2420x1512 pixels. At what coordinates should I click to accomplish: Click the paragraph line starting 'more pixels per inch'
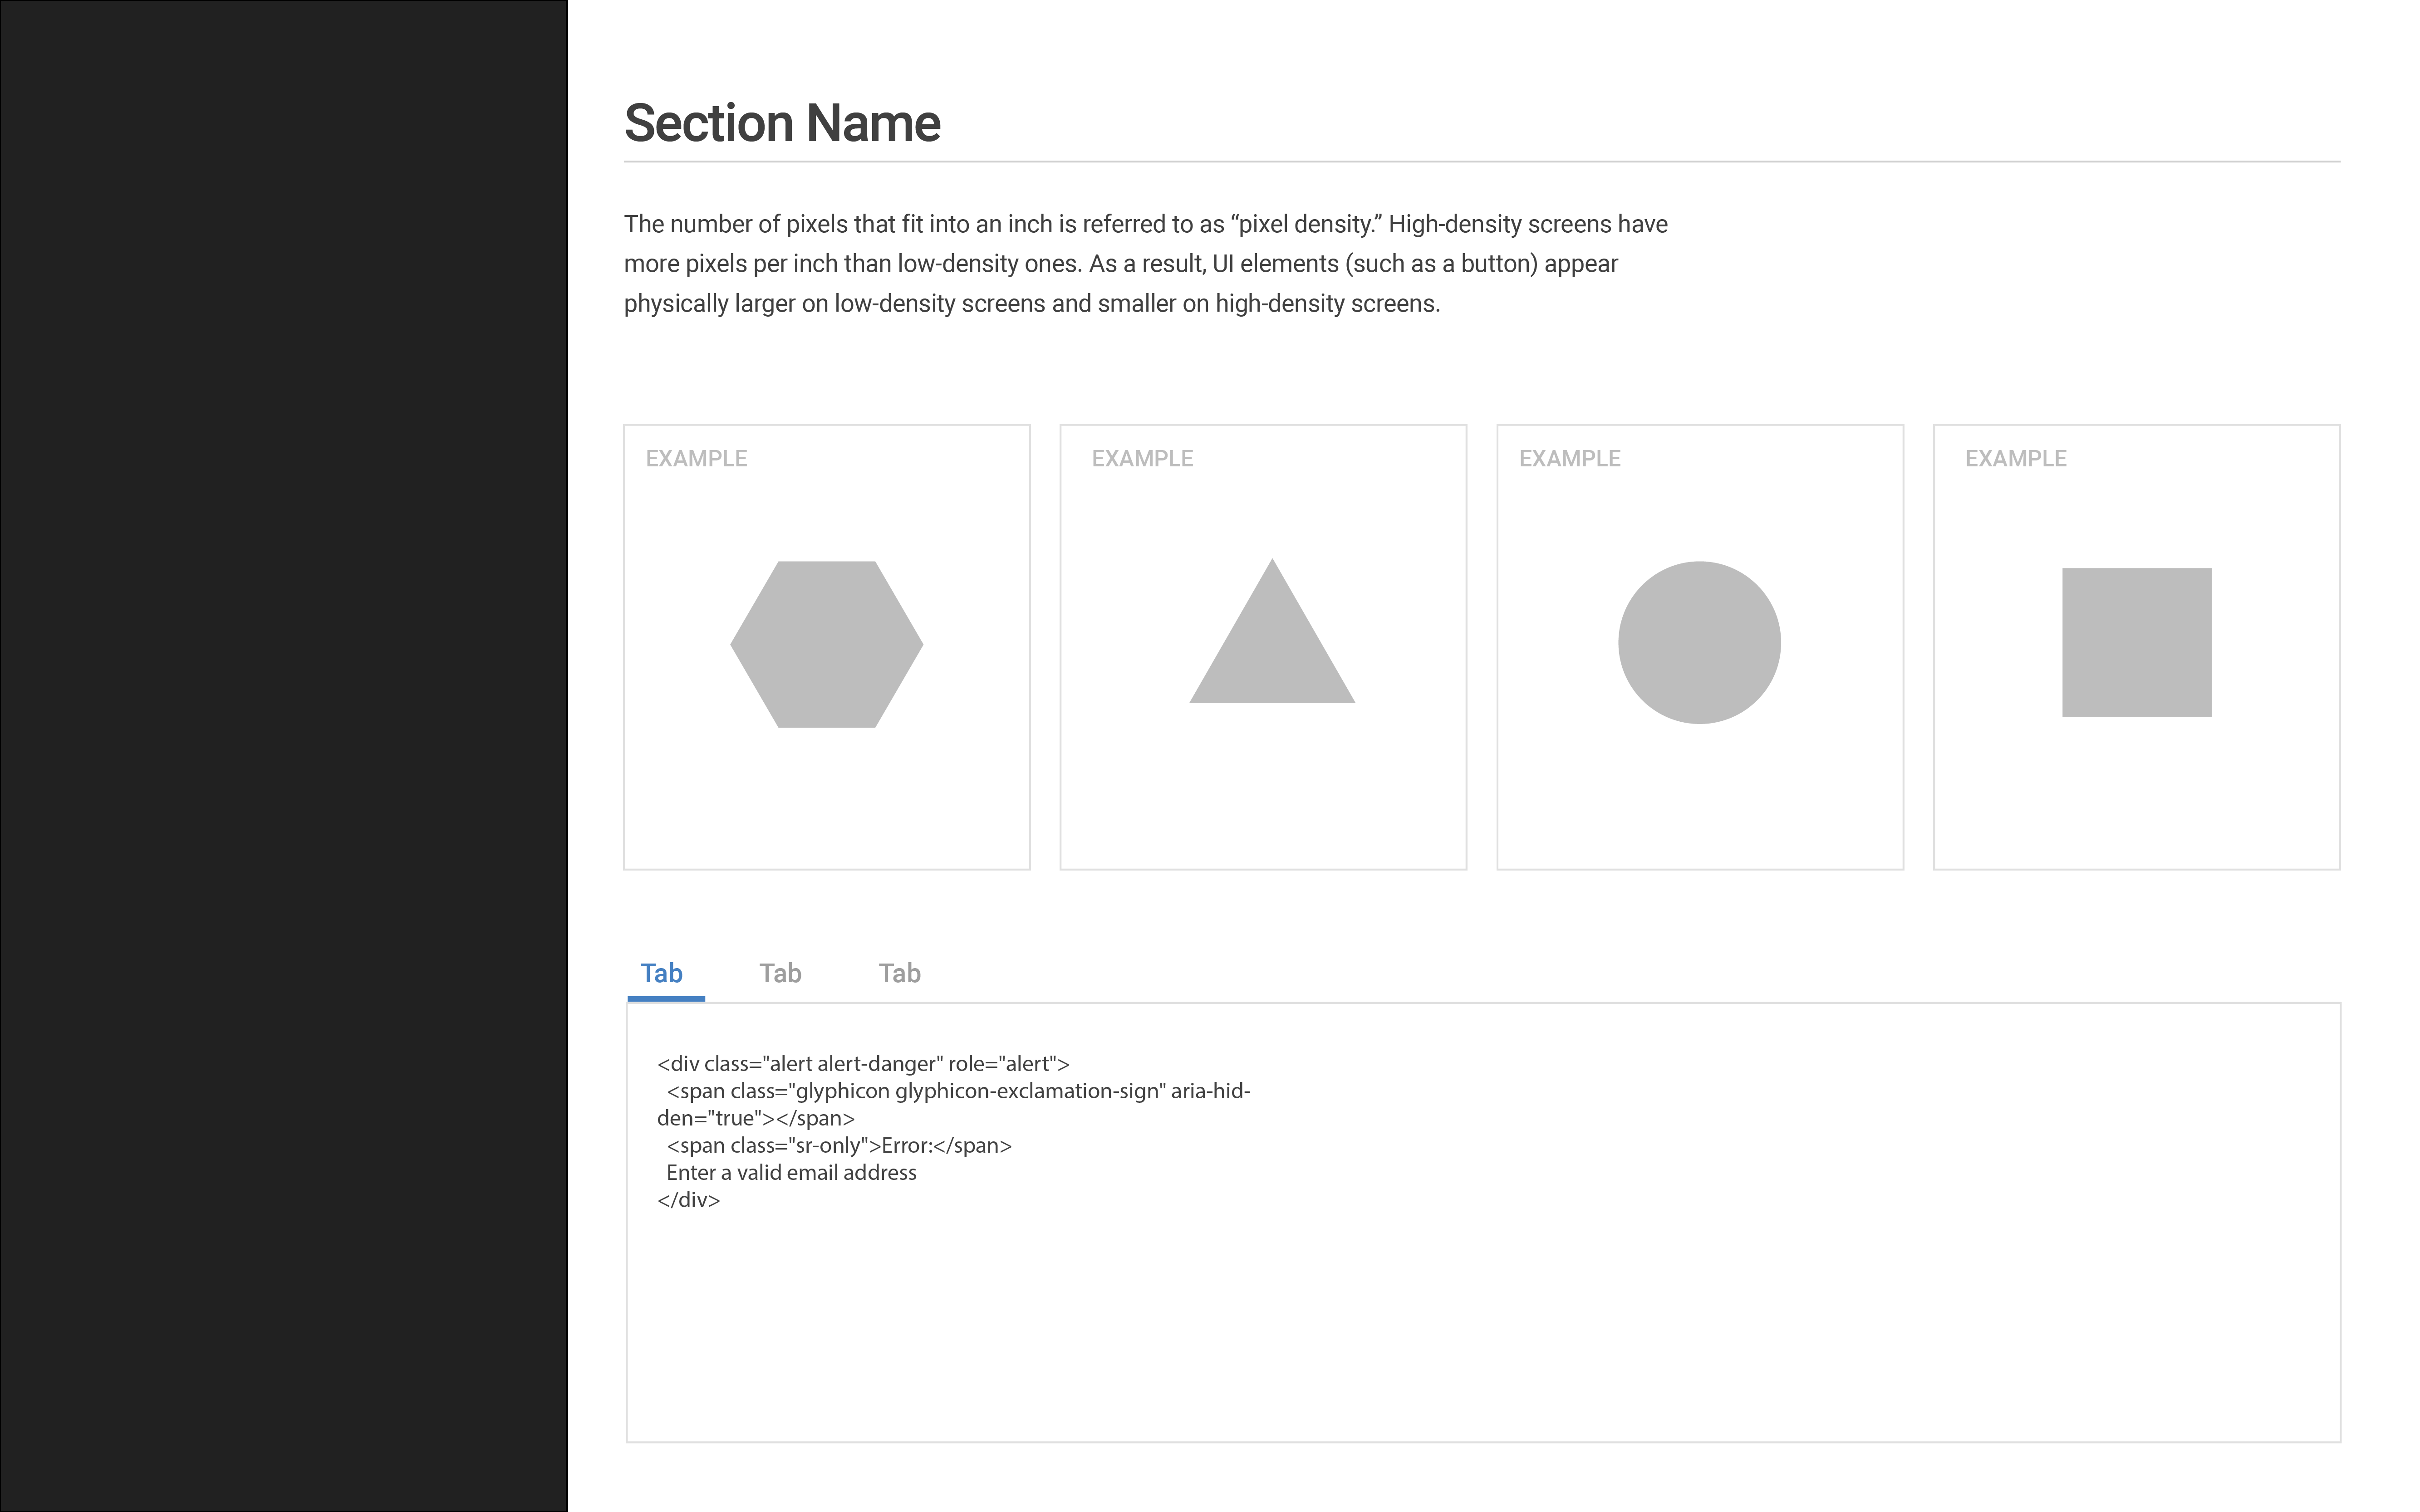[x=1121, y=264]
